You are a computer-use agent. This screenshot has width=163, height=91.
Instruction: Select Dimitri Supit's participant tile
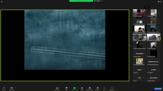154,54
